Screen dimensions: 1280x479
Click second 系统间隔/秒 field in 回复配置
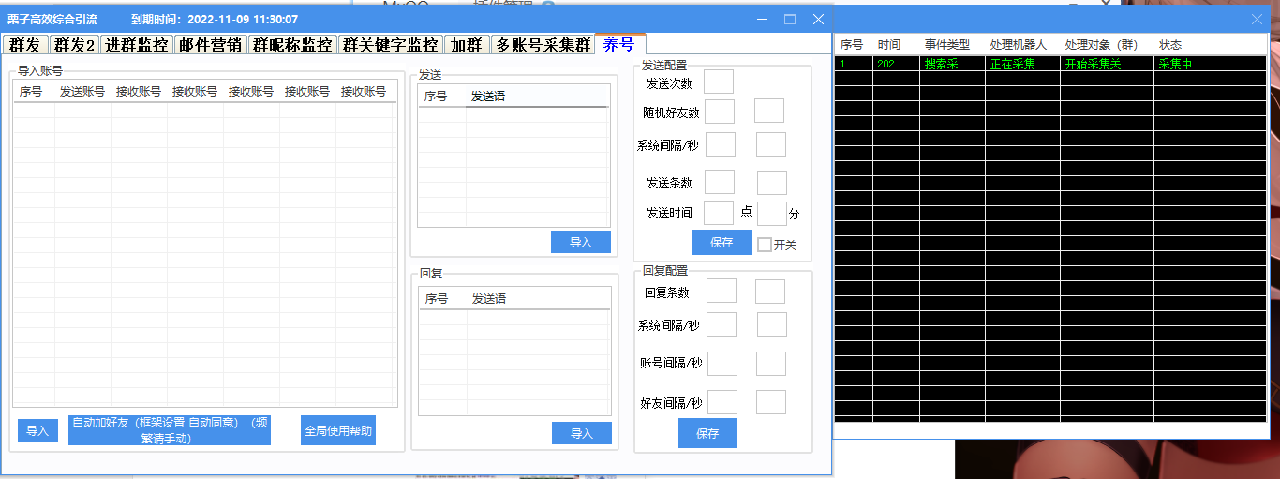point(772,324)
